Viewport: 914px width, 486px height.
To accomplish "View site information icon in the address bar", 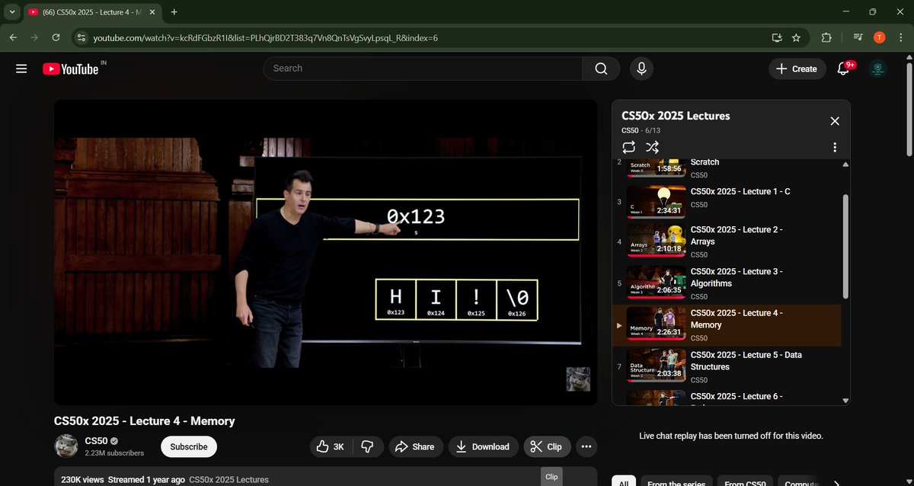I will pyautogui.click(x=81, y=37).
